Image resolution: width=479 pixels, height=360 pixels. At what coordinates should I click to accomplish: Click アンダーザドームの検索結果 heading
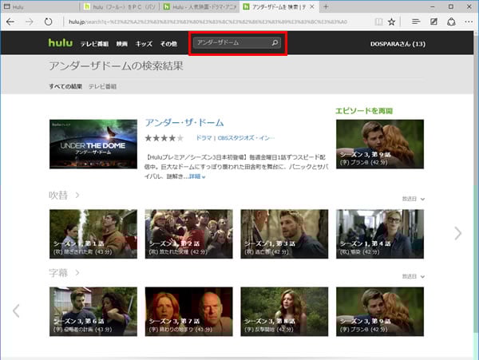point(116,66)
